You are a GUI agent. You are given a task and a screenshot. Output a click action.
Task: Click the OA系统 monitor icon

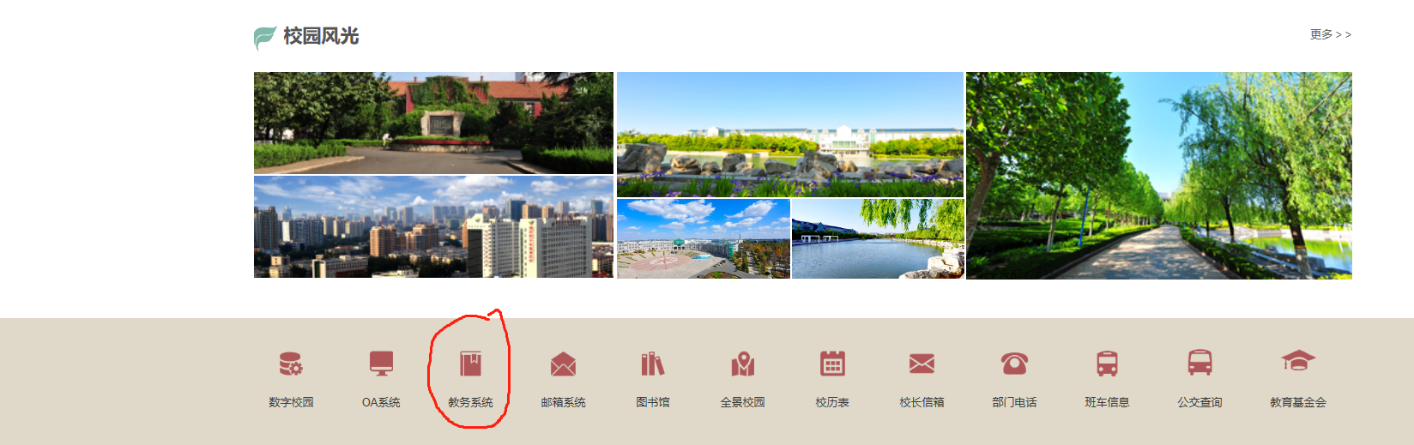point(381,364)
